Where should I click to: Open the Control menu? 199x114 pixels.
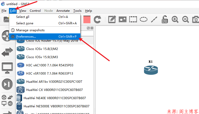click(35, 11)
